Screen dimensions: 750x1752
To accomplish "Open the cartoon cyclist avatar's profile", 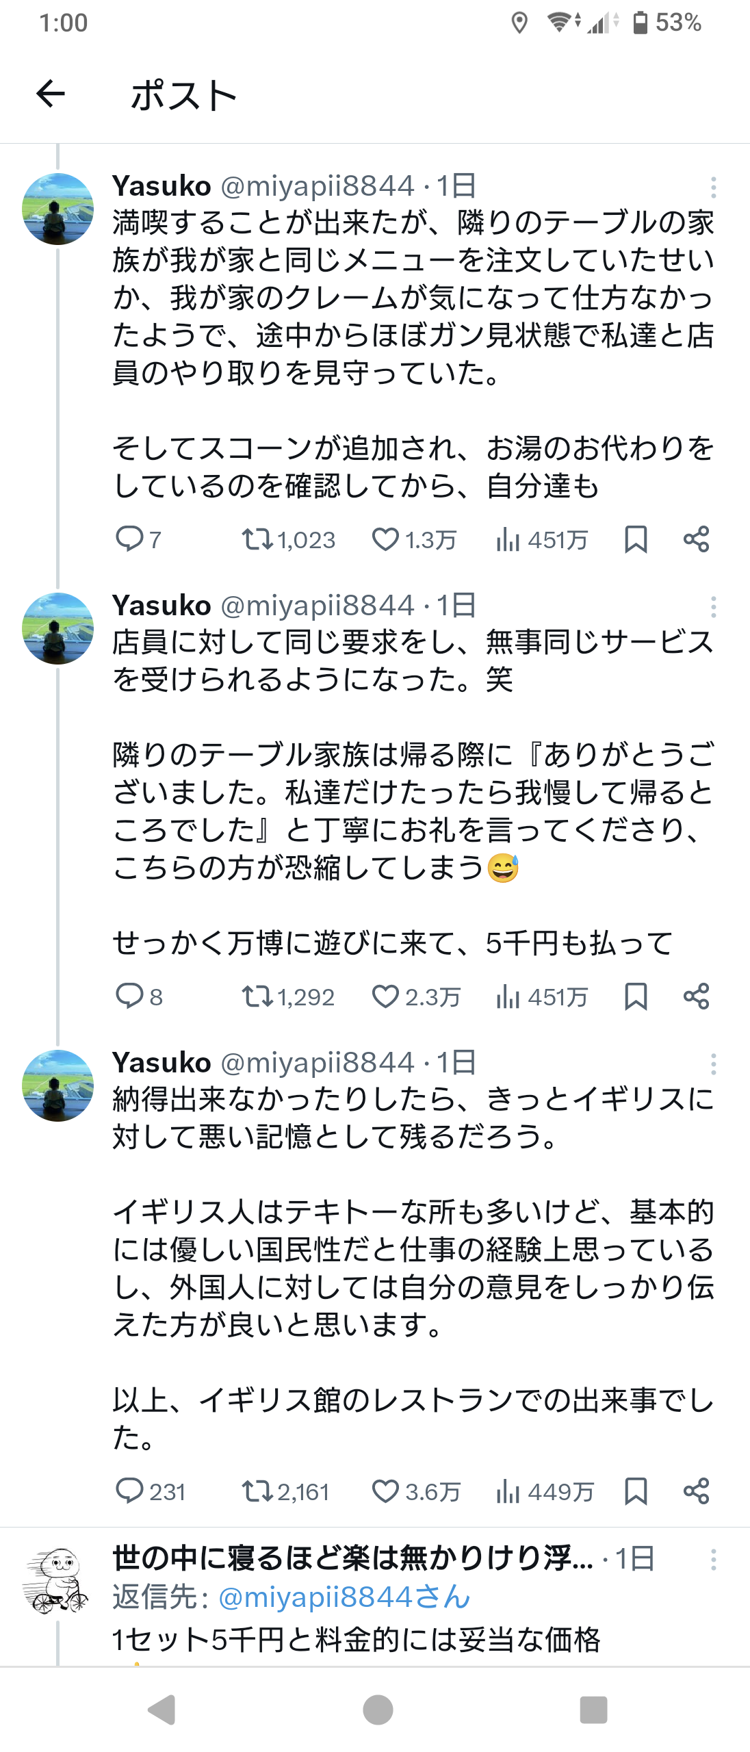I will (x=57, y=1581).
